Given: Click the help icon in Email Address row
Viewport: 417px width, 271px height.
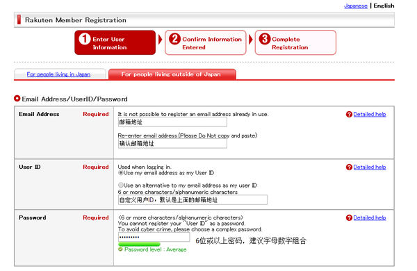Looking at the screenshot, I should tap(349, 115).
